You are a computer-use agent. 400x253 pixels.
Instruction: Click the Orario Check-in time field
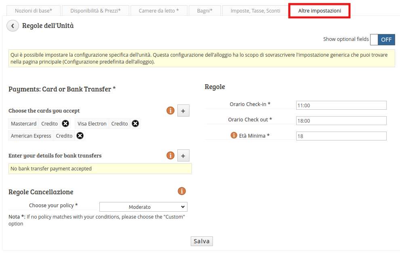[x=341, y=105]
